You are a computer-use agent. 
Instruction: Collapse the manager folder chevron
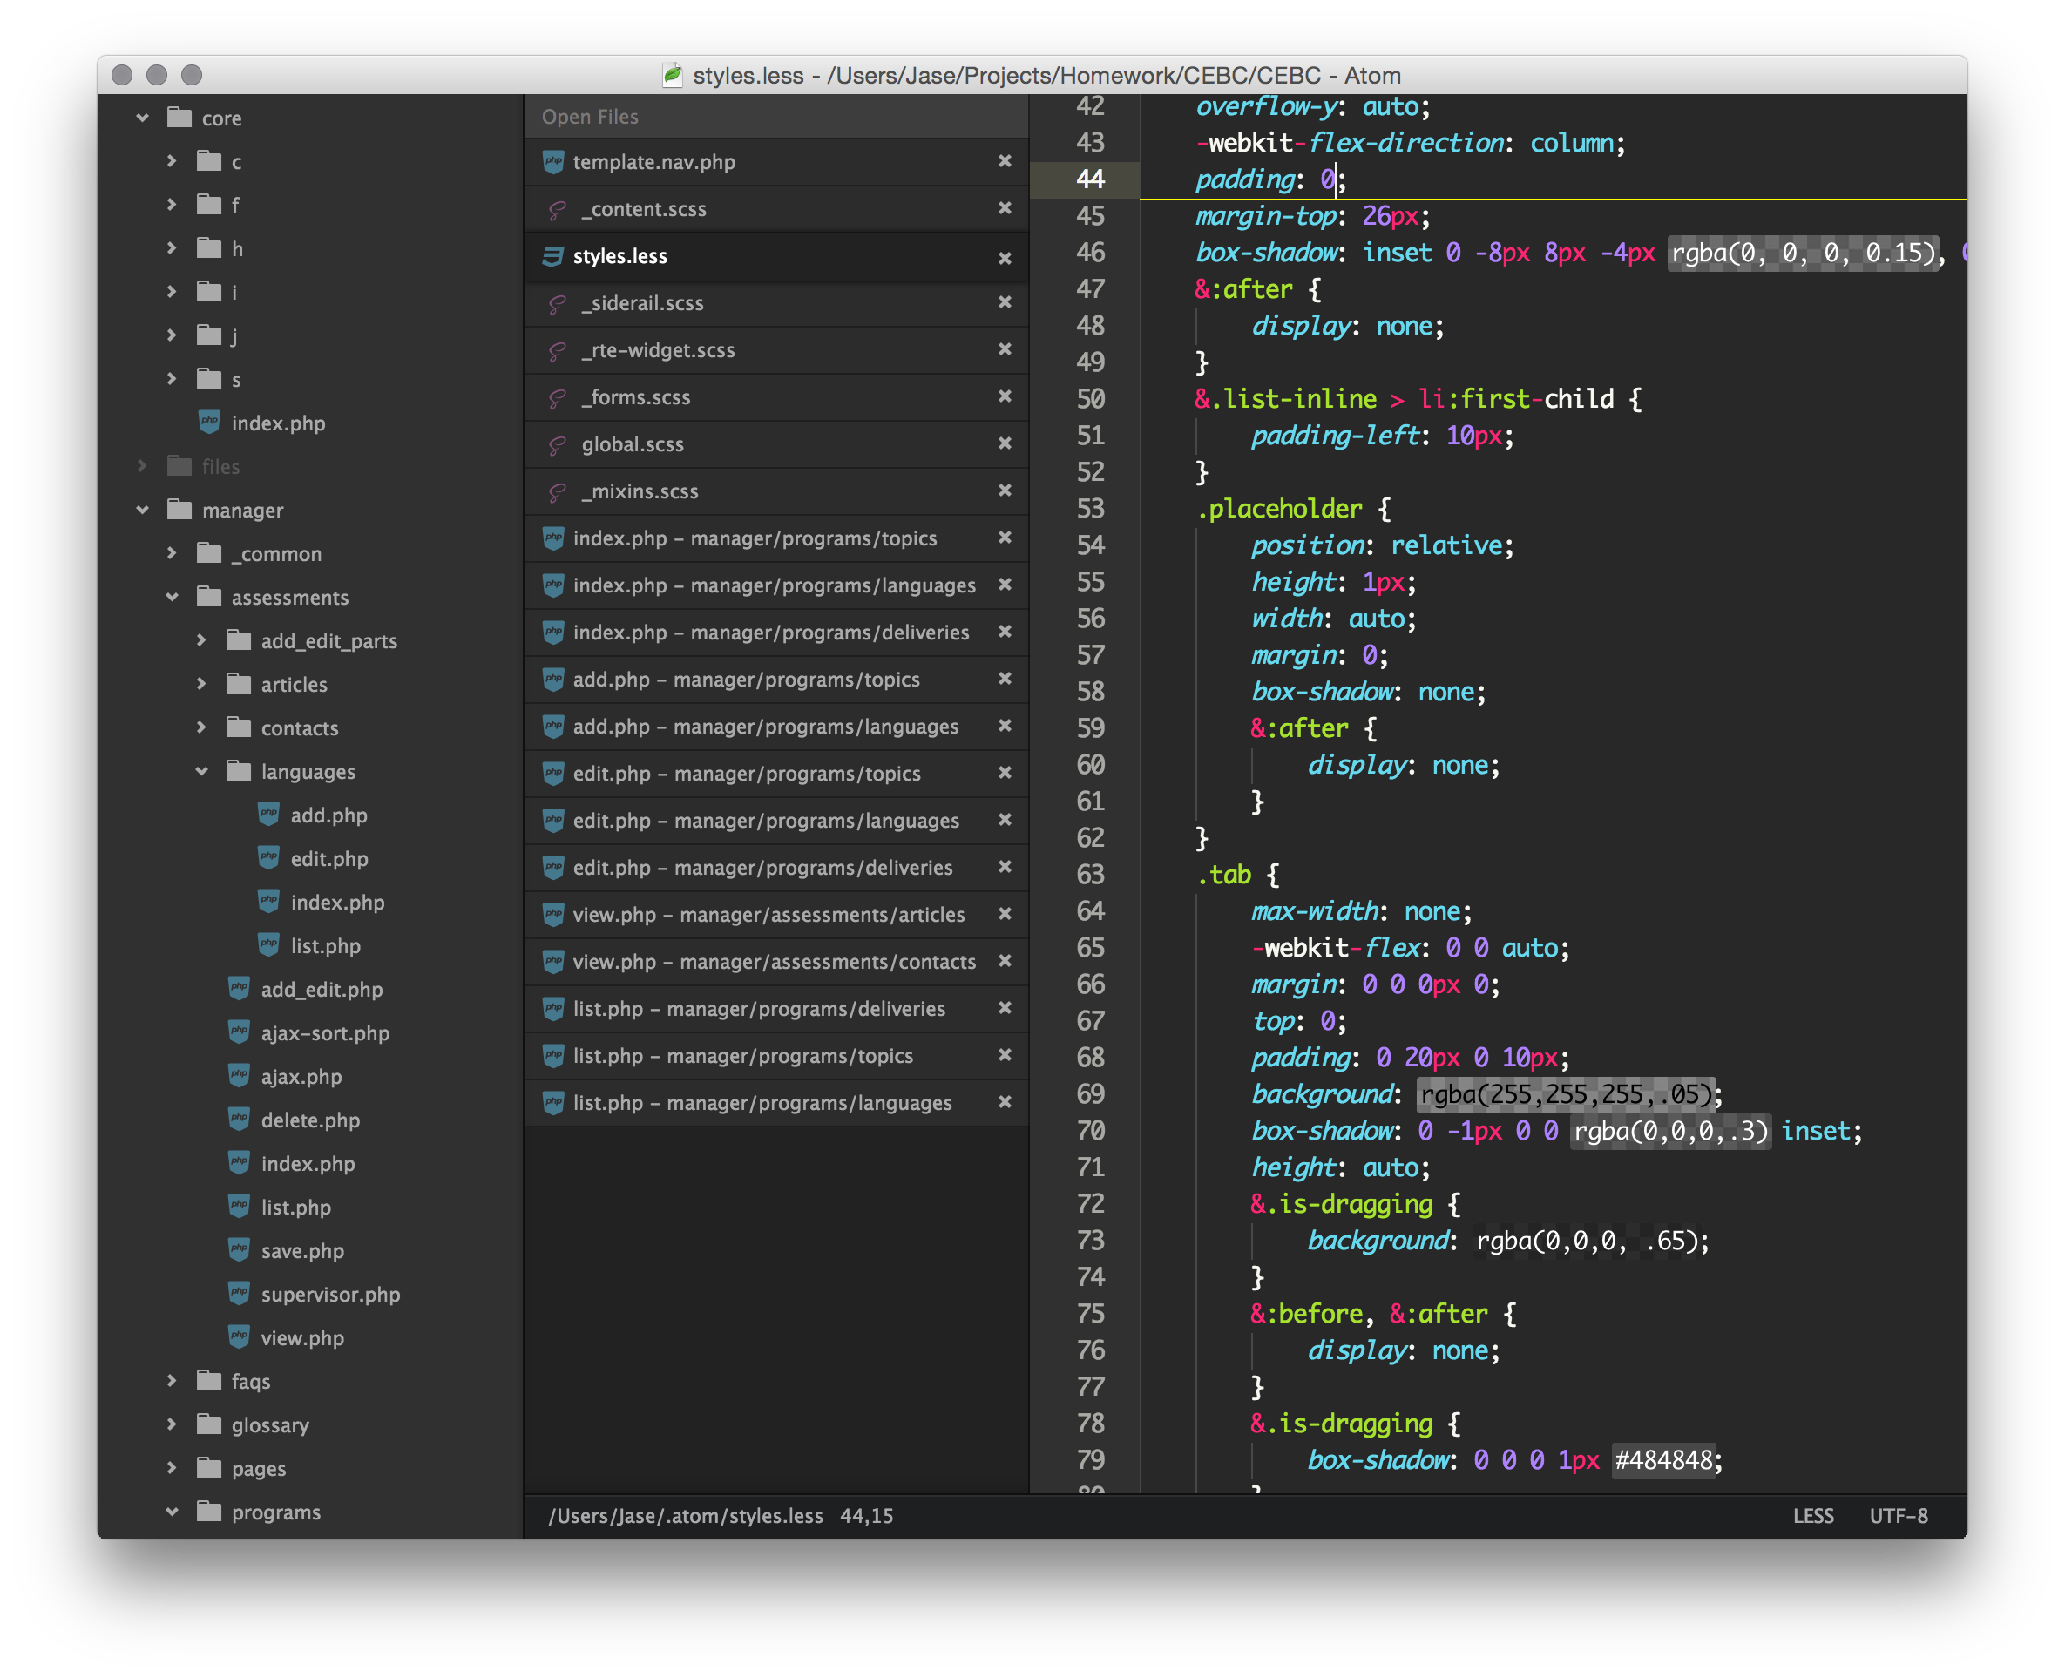point(143,511)
